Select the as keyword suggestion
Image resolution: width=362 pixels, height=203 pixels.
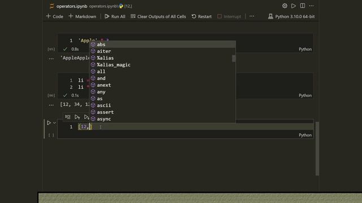162,99
